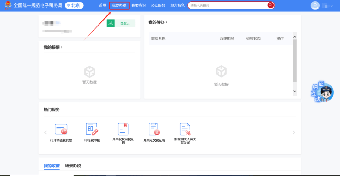
Task: Open 印花税申报 service icon
Action: [x=92, y=129]
